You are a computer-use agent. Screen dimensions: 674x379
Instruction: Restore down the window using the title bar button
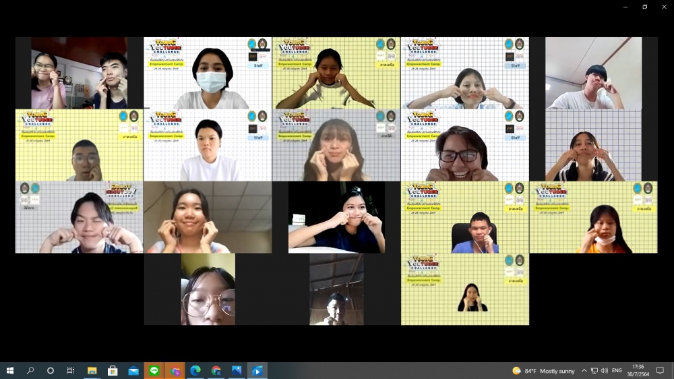tap(644, 7)
